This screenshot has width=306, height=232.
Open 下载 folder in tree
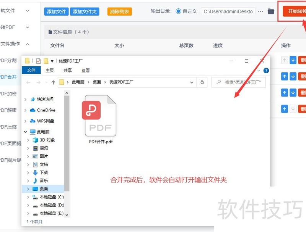click(44, 172)
